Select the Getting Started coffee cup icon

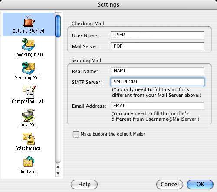29,21
